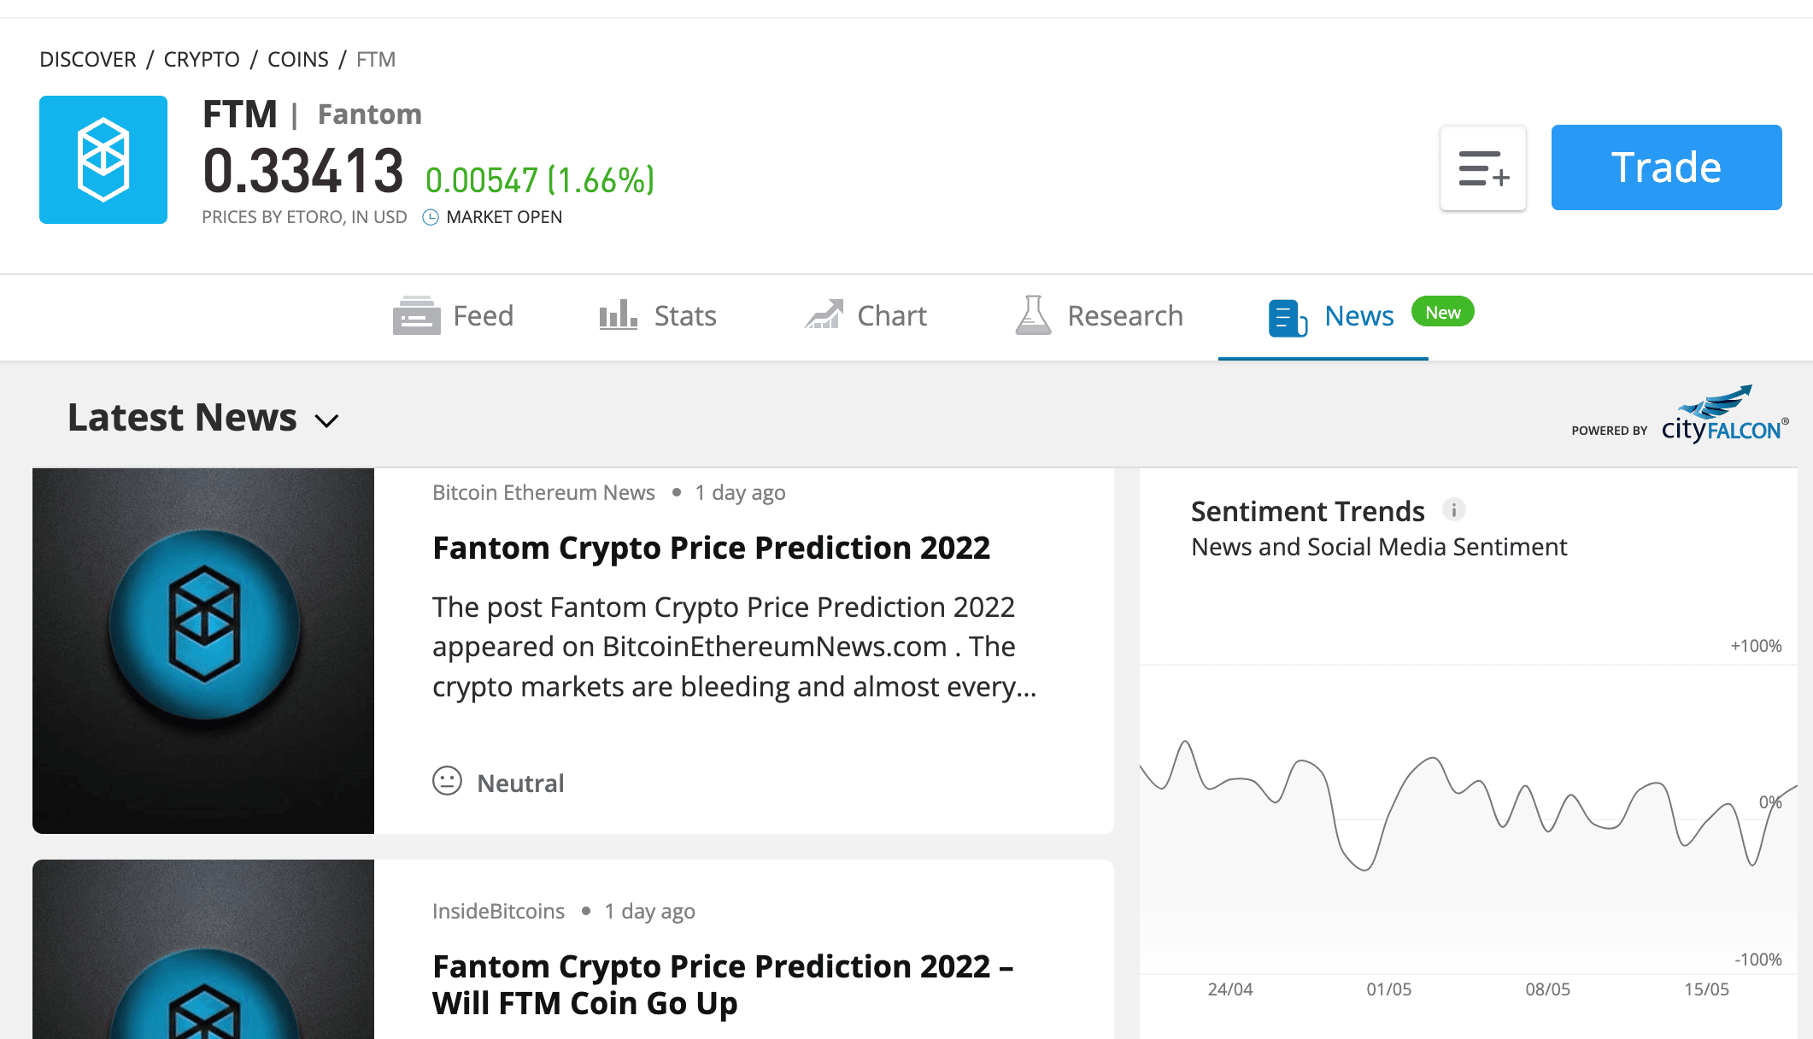
Task: Click the Fantom FTM logo icon
Action: tap(103, 160)
